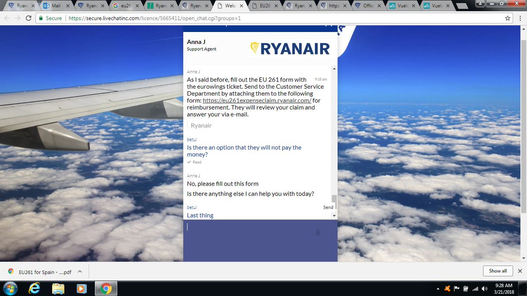Switch to the green-icon Ryan tab
The width and height of the screenshot is (527, 296).
161,6
